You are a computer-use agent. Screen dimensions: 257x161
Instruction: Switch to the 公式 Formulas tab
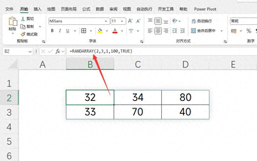click(x=86, y=9)
